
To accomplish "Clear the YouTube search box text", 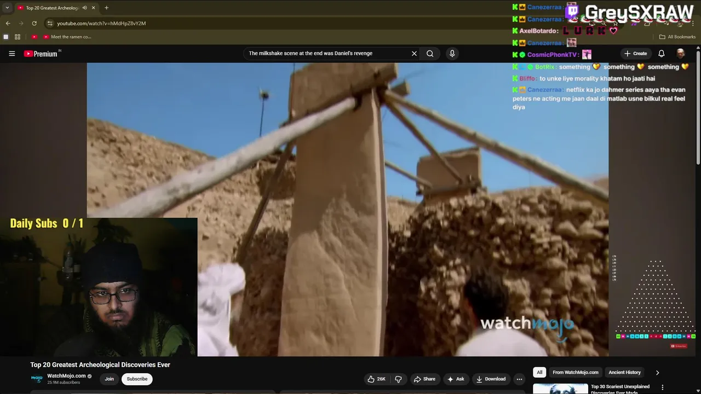I will pyautogui.click(x=414, y=54).
